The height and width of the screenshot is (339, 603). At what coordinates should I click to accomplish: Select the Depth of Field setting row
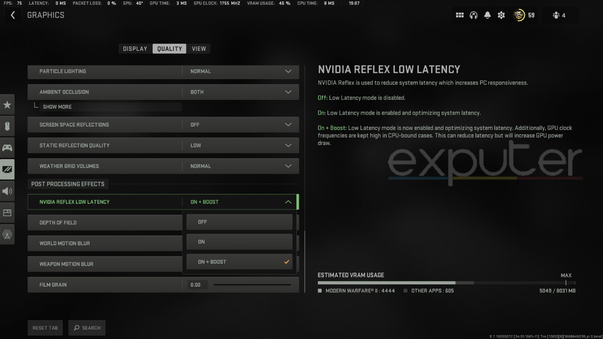(x=105, y=223)
